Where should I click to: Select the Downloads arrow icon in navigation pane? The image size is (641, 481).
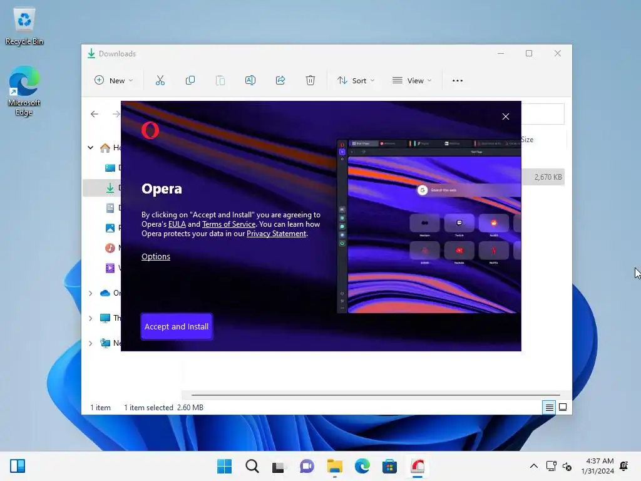coord(110,188)
